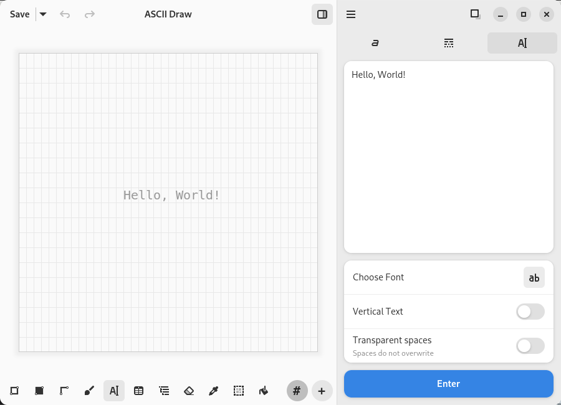The image size is (561, 405).
Task: Open the text tab in sidebar
Action: (522, 43)
